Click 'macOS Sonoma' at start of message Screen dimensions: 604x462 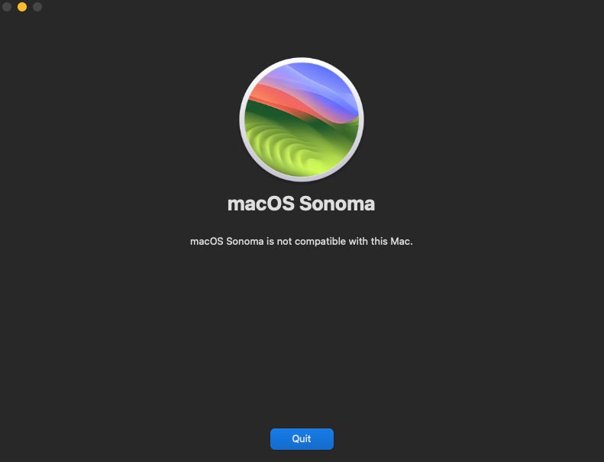tap(227, 242)
